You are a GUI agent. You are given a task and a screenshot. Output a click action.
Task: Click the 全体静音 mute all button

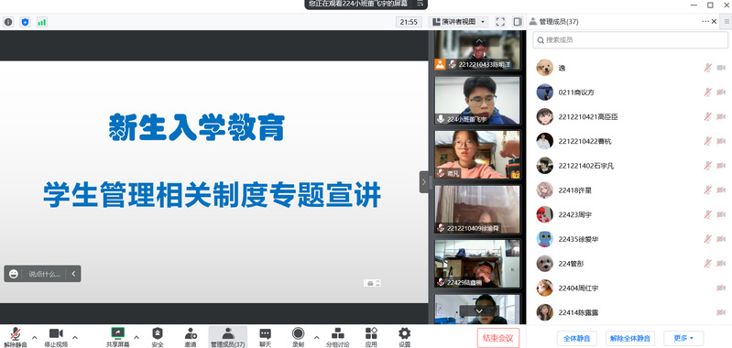(x=577, y=338)
